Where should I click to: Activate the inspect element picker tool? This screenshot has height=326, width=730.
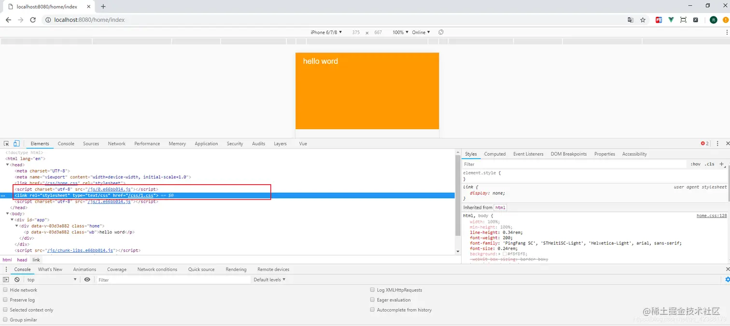coord(6,144)
